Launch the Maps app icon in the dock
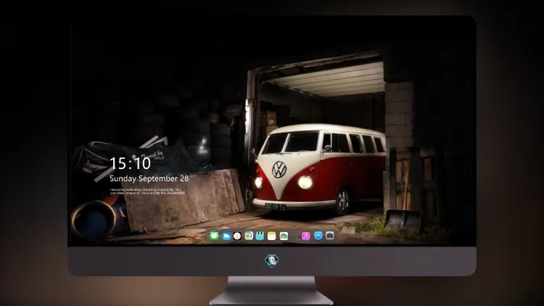The height and width of the screenshot is (306, 544). [249, 236]
